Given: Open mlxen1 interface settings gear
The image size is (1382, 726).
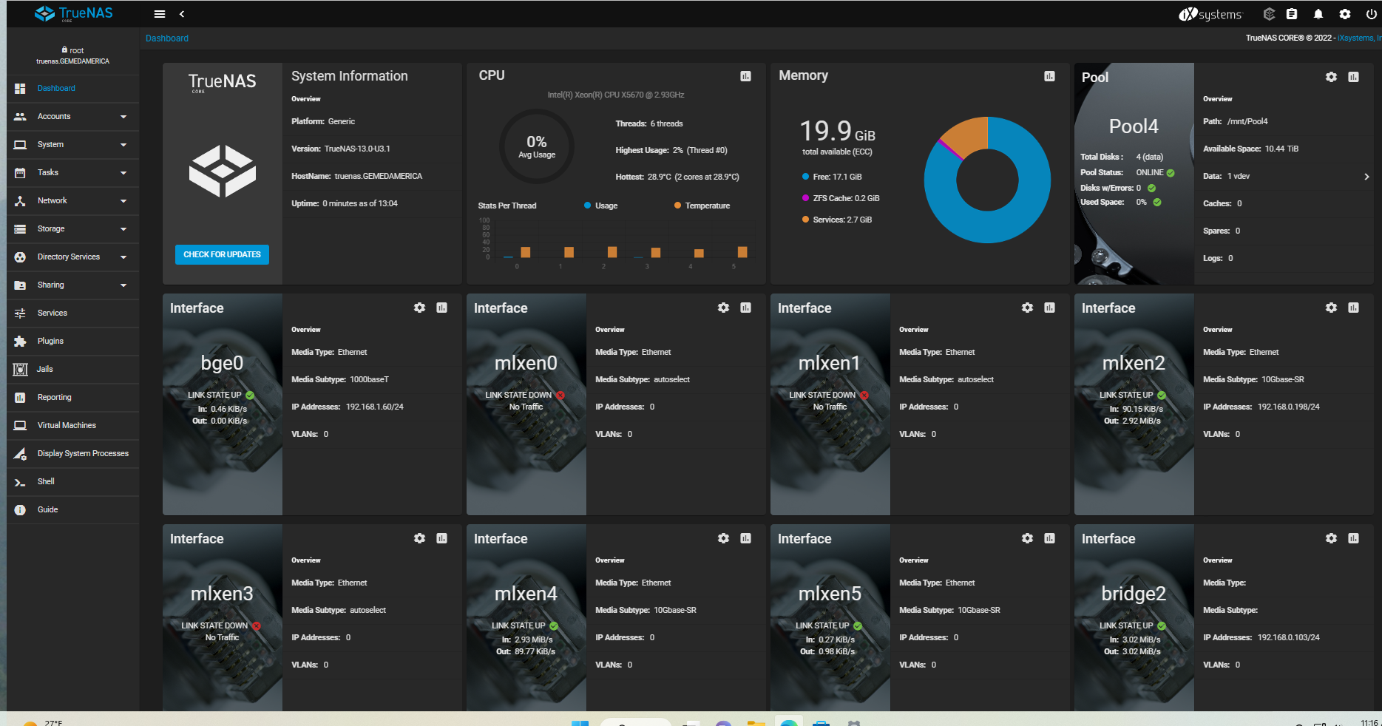Looking at the screenshot, I should [1027, 308].
